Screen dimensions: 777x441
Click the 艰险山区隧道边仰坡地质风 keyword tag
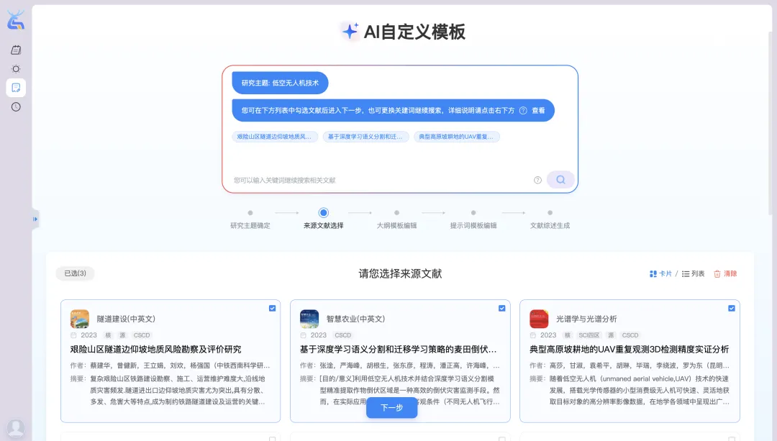pyautogui.click(x=275, y=137)
